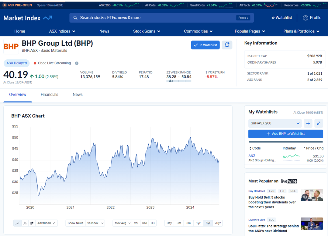Click Add BHP to Watchlist button
The image size is (328, 236).
point(285,134)
